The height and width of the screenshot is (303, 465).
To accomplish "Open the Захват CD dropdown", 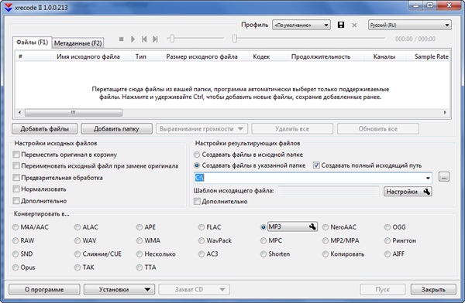I will pos(195,289).
